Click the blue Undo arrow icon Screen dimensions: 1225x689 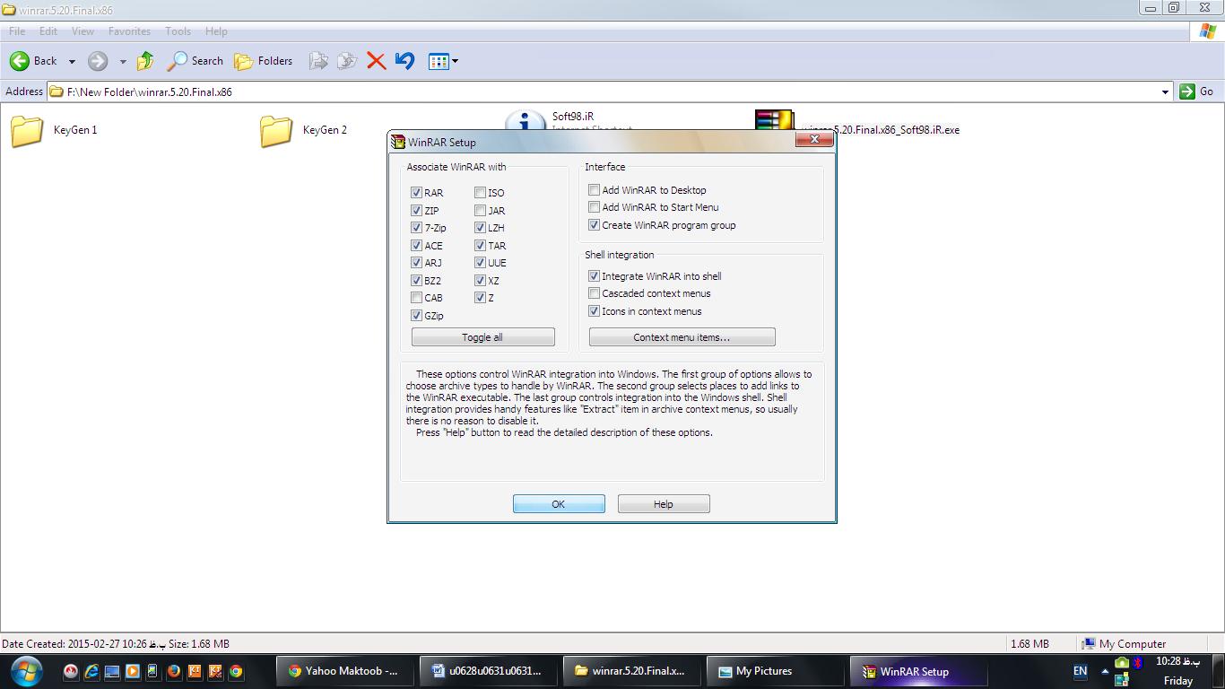(x=404, y=61)
